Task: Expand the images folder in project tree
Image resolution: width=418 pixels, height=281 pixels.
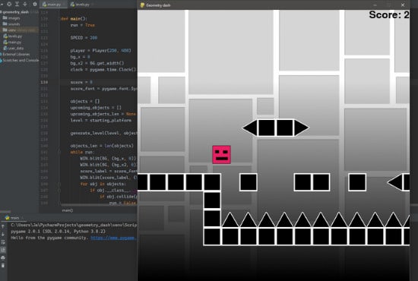Action: point(11,18)
